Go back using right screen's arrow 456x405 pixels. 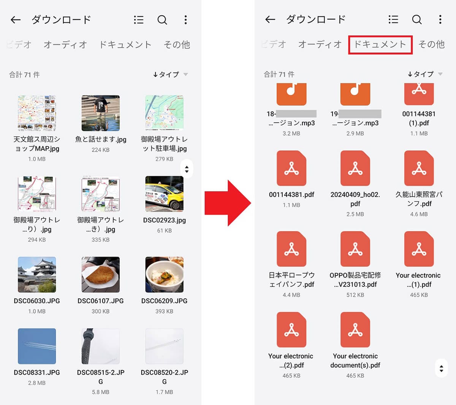(270, 19)
